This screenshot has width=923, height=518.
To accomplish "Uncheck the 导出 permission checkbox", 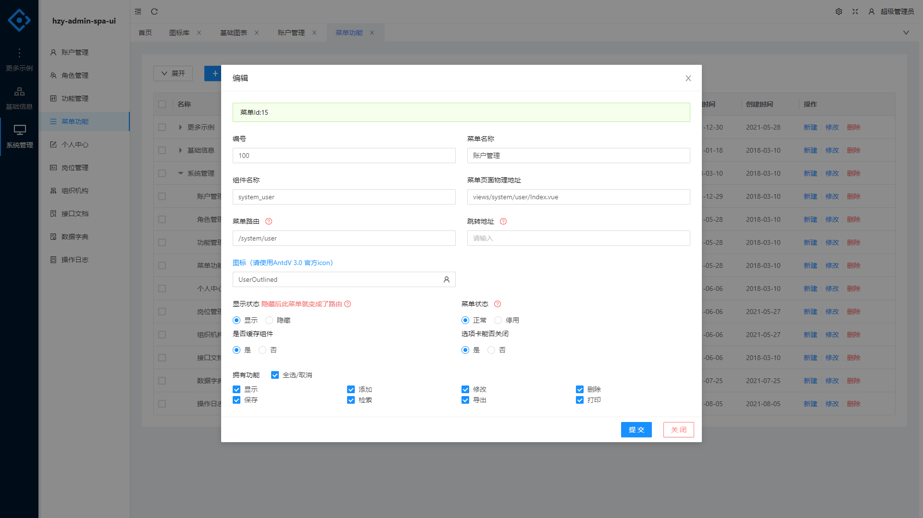I will (x=465, y=400).
